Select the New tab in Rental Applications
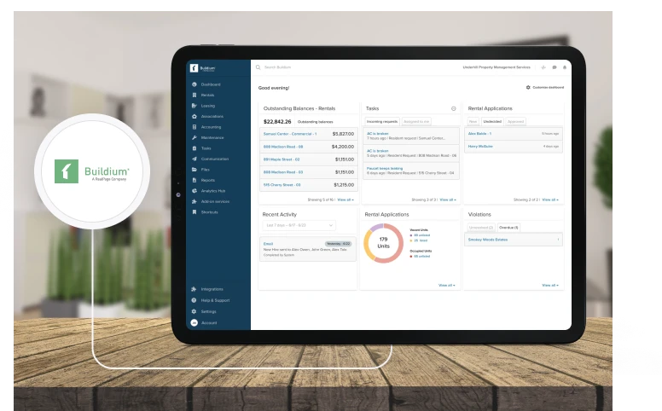 pyautogui.click(x=473, y=122)
